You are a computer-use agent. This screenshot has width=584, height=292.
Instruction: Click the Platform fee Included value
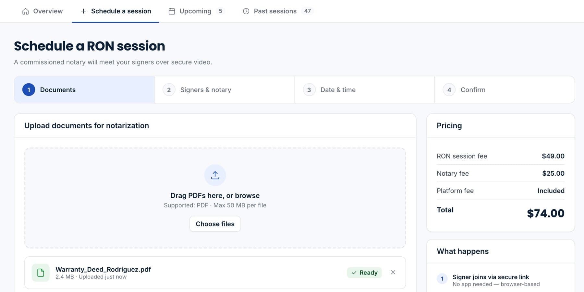(x=551, y=191)
